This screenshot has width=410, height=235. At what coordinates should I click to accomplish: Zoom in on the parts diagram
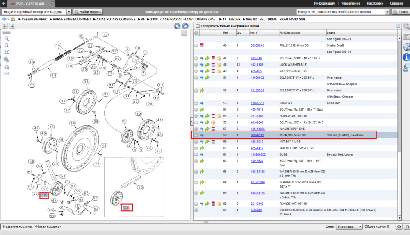coord(7,38)
